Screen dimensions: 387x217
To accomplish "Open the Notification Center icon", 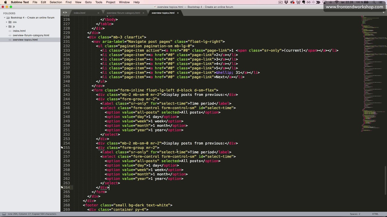I will pos(381,2).
